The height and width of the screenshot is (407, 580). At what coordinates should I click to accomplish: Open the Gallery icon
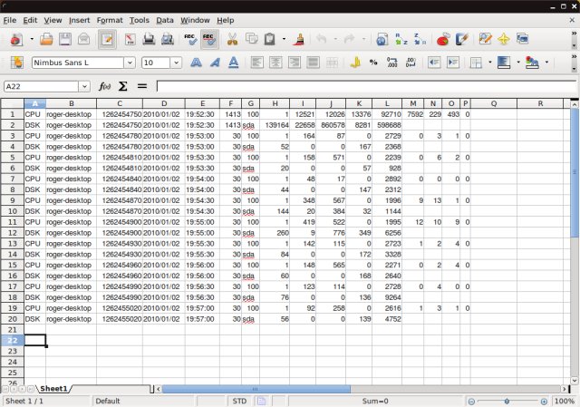(522, 38)
